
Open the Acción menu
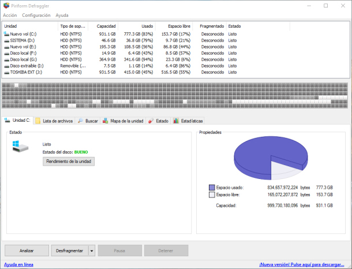10,15
